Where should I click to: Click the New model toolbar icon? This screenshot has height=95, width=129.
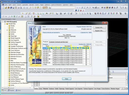[x=3, y=8]
